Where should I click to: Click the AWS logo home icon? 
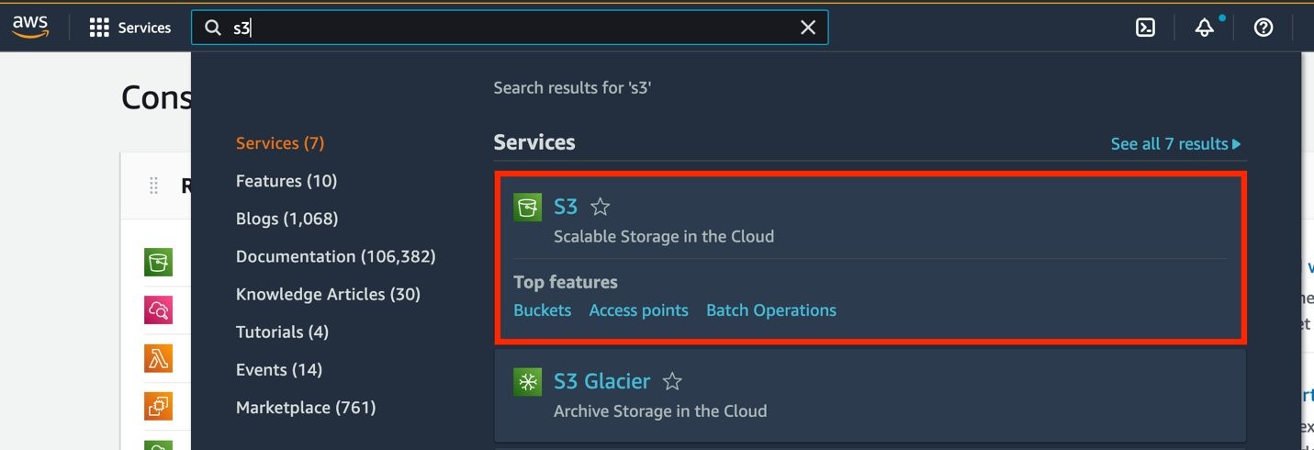30,28
